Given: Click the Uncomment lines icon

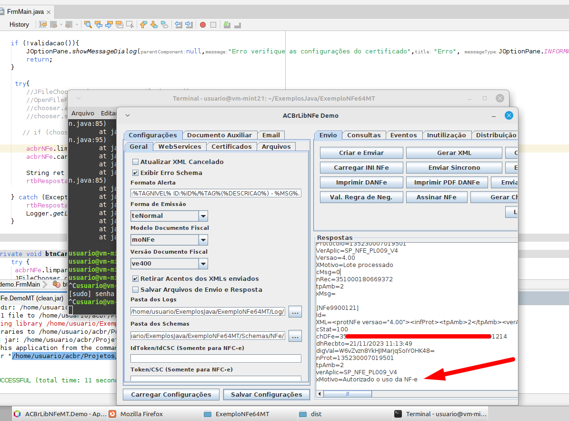Looking at the screenshot, I should (x=238, y=25).
